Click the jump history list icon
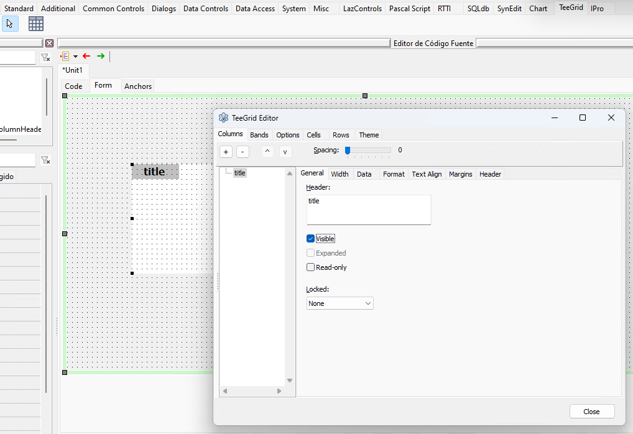This screenshot has height=434, width=633. (x=65, y=56)
